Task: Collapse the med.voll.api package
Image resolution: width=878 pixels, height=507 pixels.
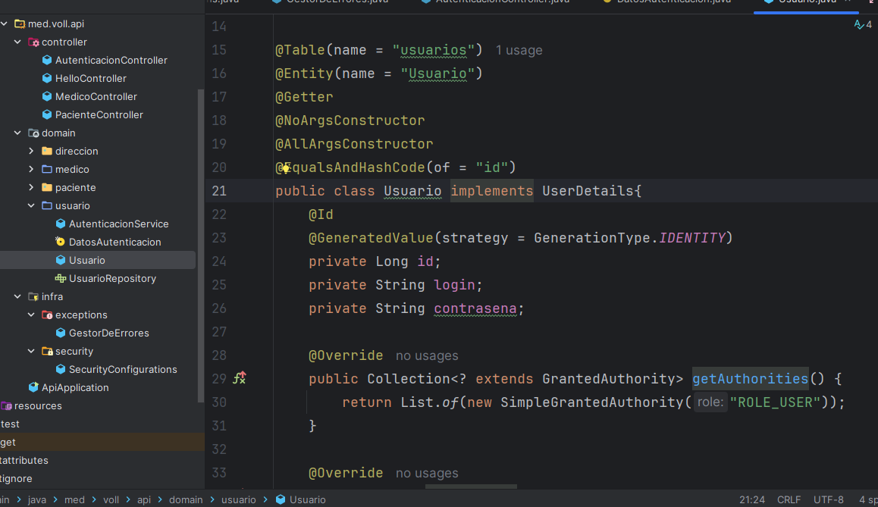Action: [5, 24]
